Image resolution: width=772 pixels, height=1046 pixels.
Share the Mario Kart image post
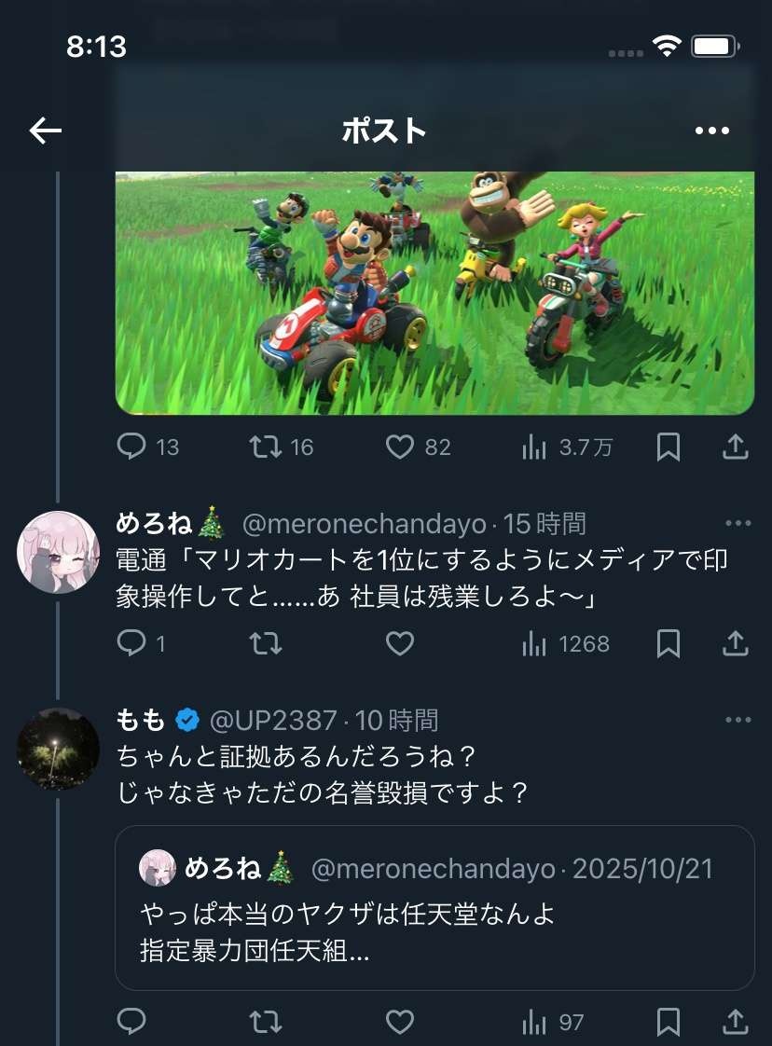coord(735,447)
